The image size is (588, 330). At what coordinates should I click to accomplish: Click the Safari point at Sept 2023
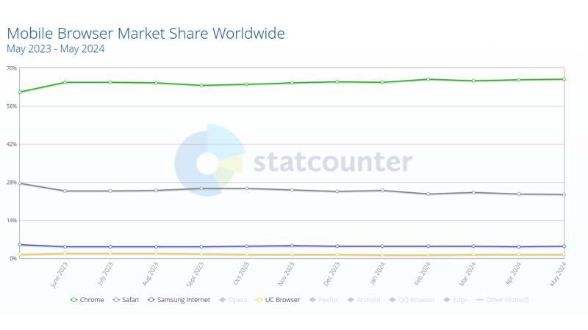(201, 188)
